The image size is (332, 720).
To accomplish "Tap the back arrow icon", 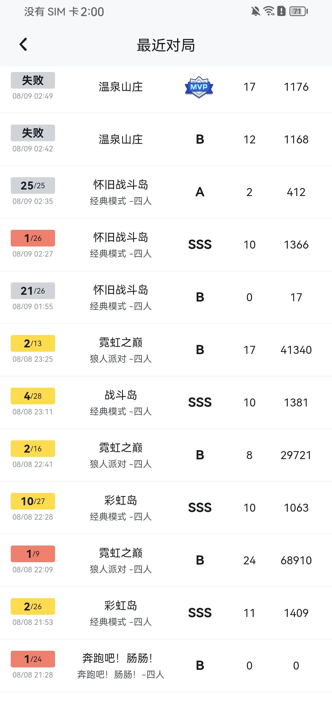I will (x=23, y=45).
